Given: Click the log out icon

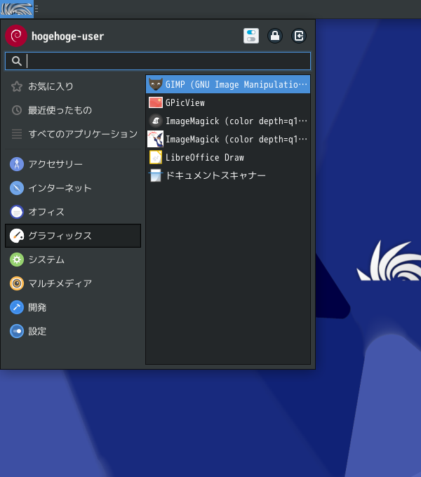Looking at the screenshot, I should point(299,36).
